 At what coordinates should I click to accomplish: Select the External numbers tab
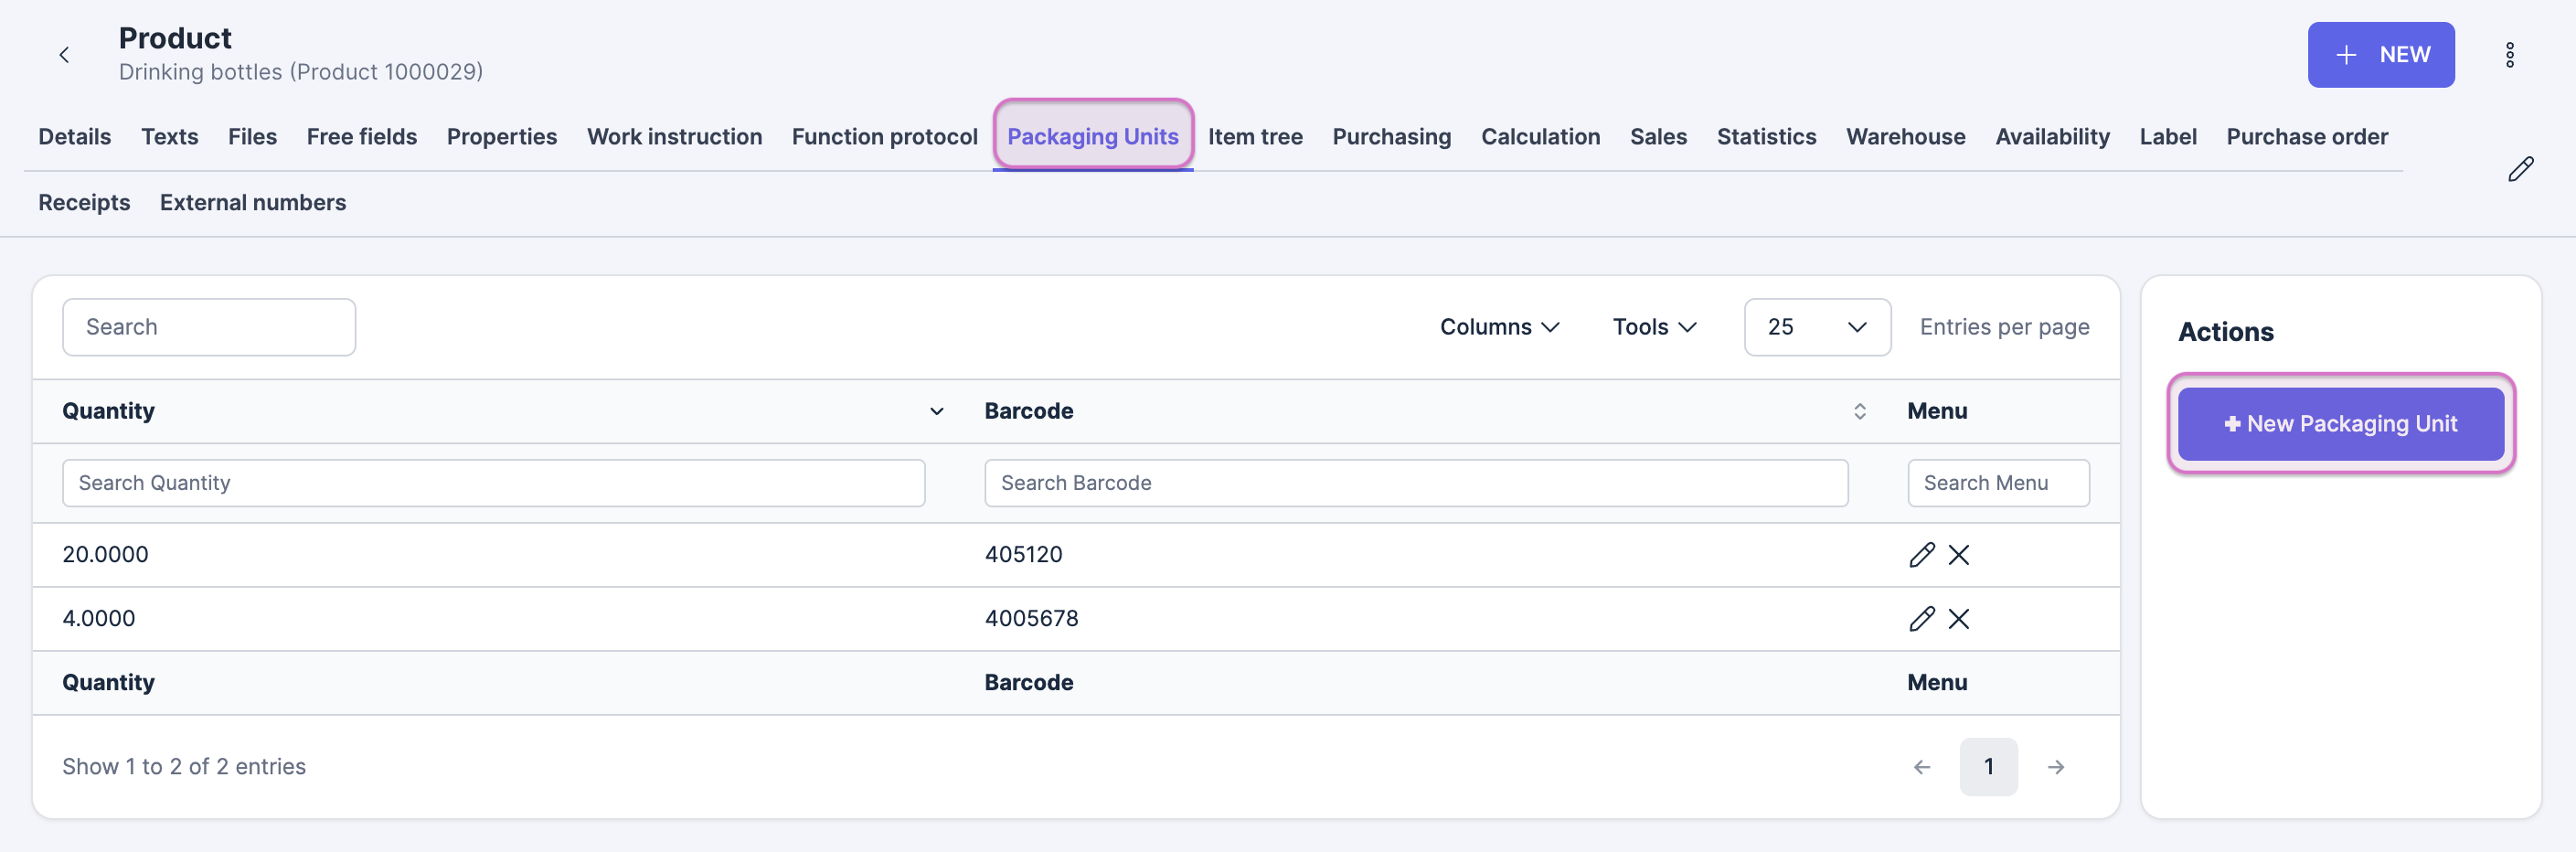(253, 203)
